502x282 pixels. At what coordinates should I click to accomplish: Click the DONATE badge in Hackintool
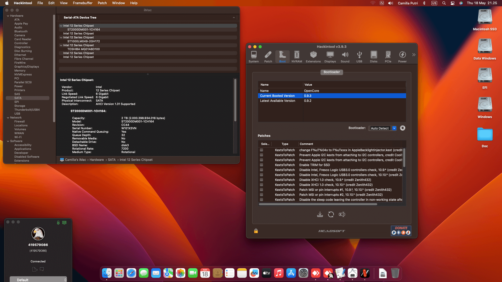coord(401,231)
